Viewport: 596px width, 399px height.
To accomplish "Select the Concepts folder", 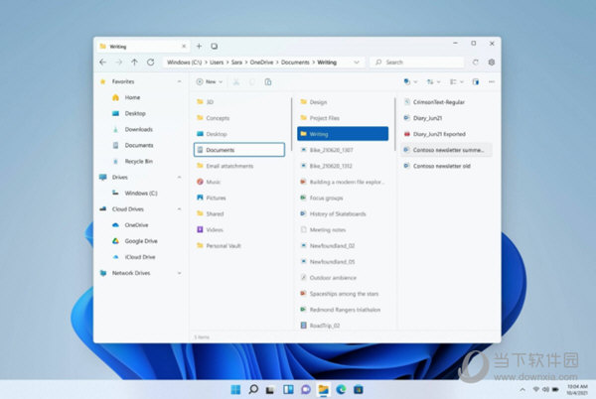I will pos(239,118).
